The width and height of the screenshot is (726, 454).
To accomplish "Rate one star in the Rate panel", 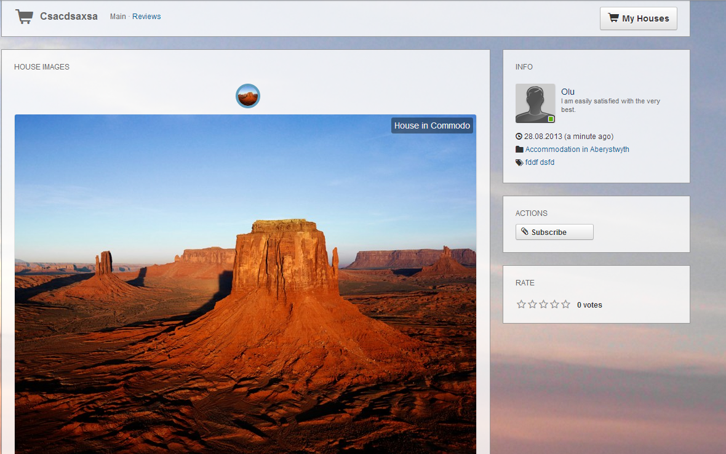I will [521, 304].
